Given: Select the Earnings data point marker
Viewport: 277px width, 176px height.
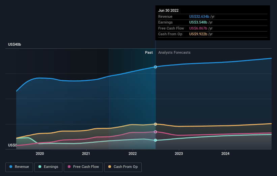Looking at the screenshot, I should 155,140.
